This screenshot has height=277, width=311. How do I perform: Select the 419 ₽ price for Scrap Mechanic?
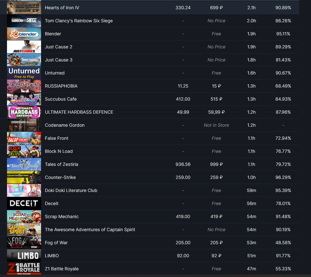point(216,217)
